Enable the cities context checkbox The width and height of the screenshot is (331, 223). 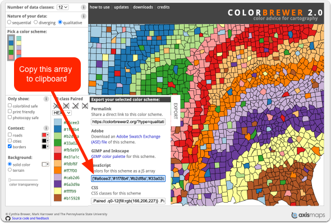tap(10, 140)
